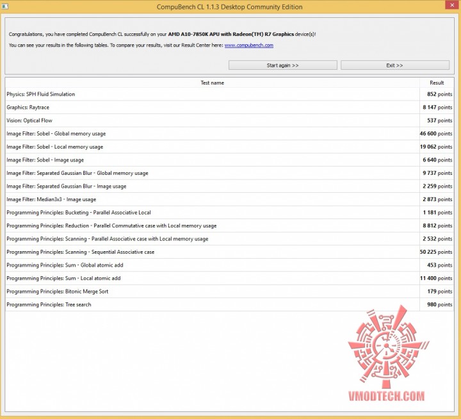Click the 2 532 points result
Viewport: 461px width, 419px height.
click(x=437, y=238)
